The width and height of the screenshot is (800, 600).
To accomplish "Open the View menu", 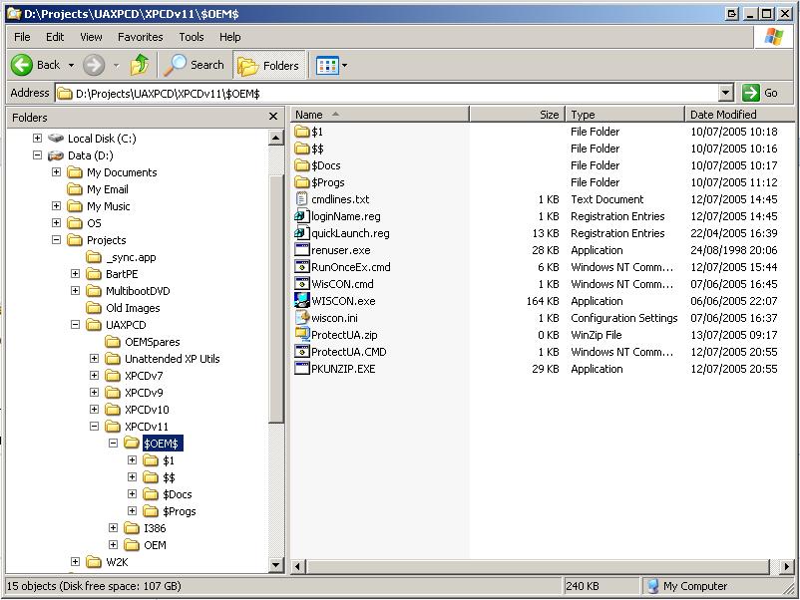I will click(x=91, y=37).
